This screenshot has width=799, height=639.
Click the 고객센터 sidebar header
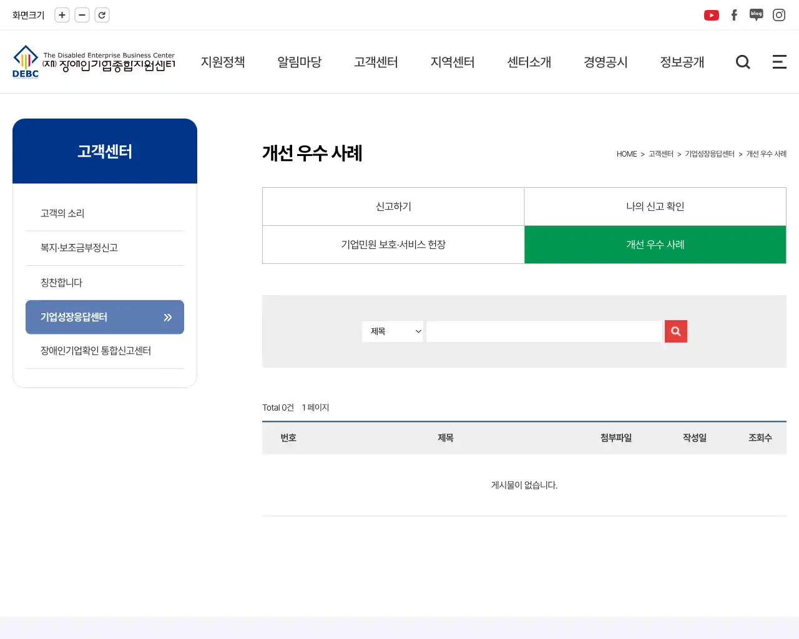105,151
